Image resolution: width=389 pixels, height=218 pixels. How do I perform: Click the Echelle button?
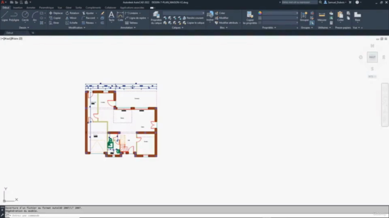pos(72,23)
